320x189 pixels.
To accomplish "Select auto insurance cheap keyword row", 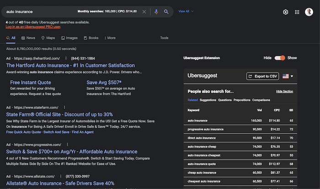I will point(240,147).
